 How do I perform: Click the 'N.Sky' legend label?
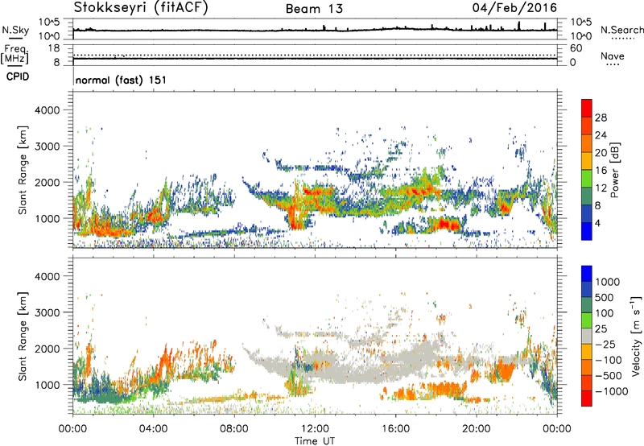(x=15, y=30)
